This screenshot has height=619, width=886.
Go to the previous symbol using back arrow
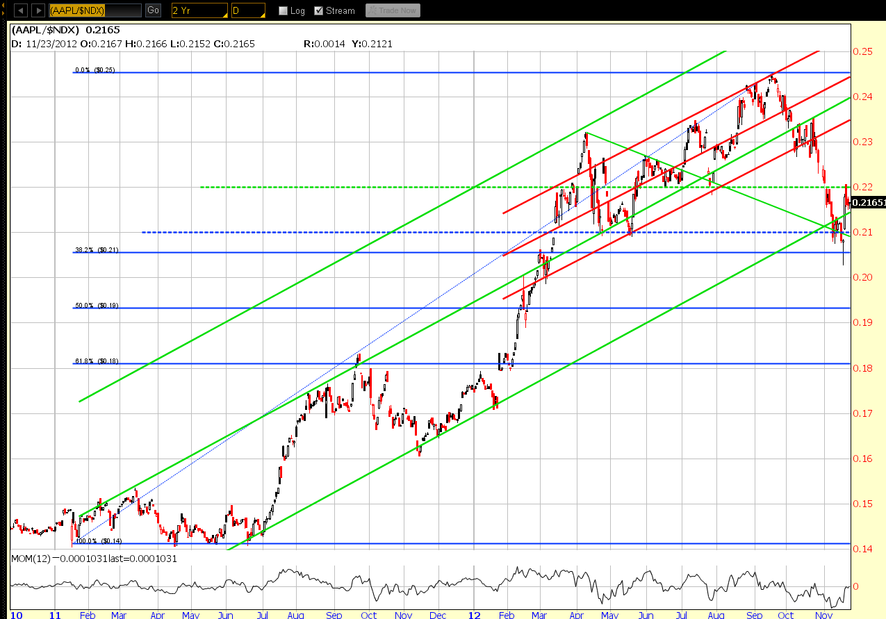[x=22, y=10]
